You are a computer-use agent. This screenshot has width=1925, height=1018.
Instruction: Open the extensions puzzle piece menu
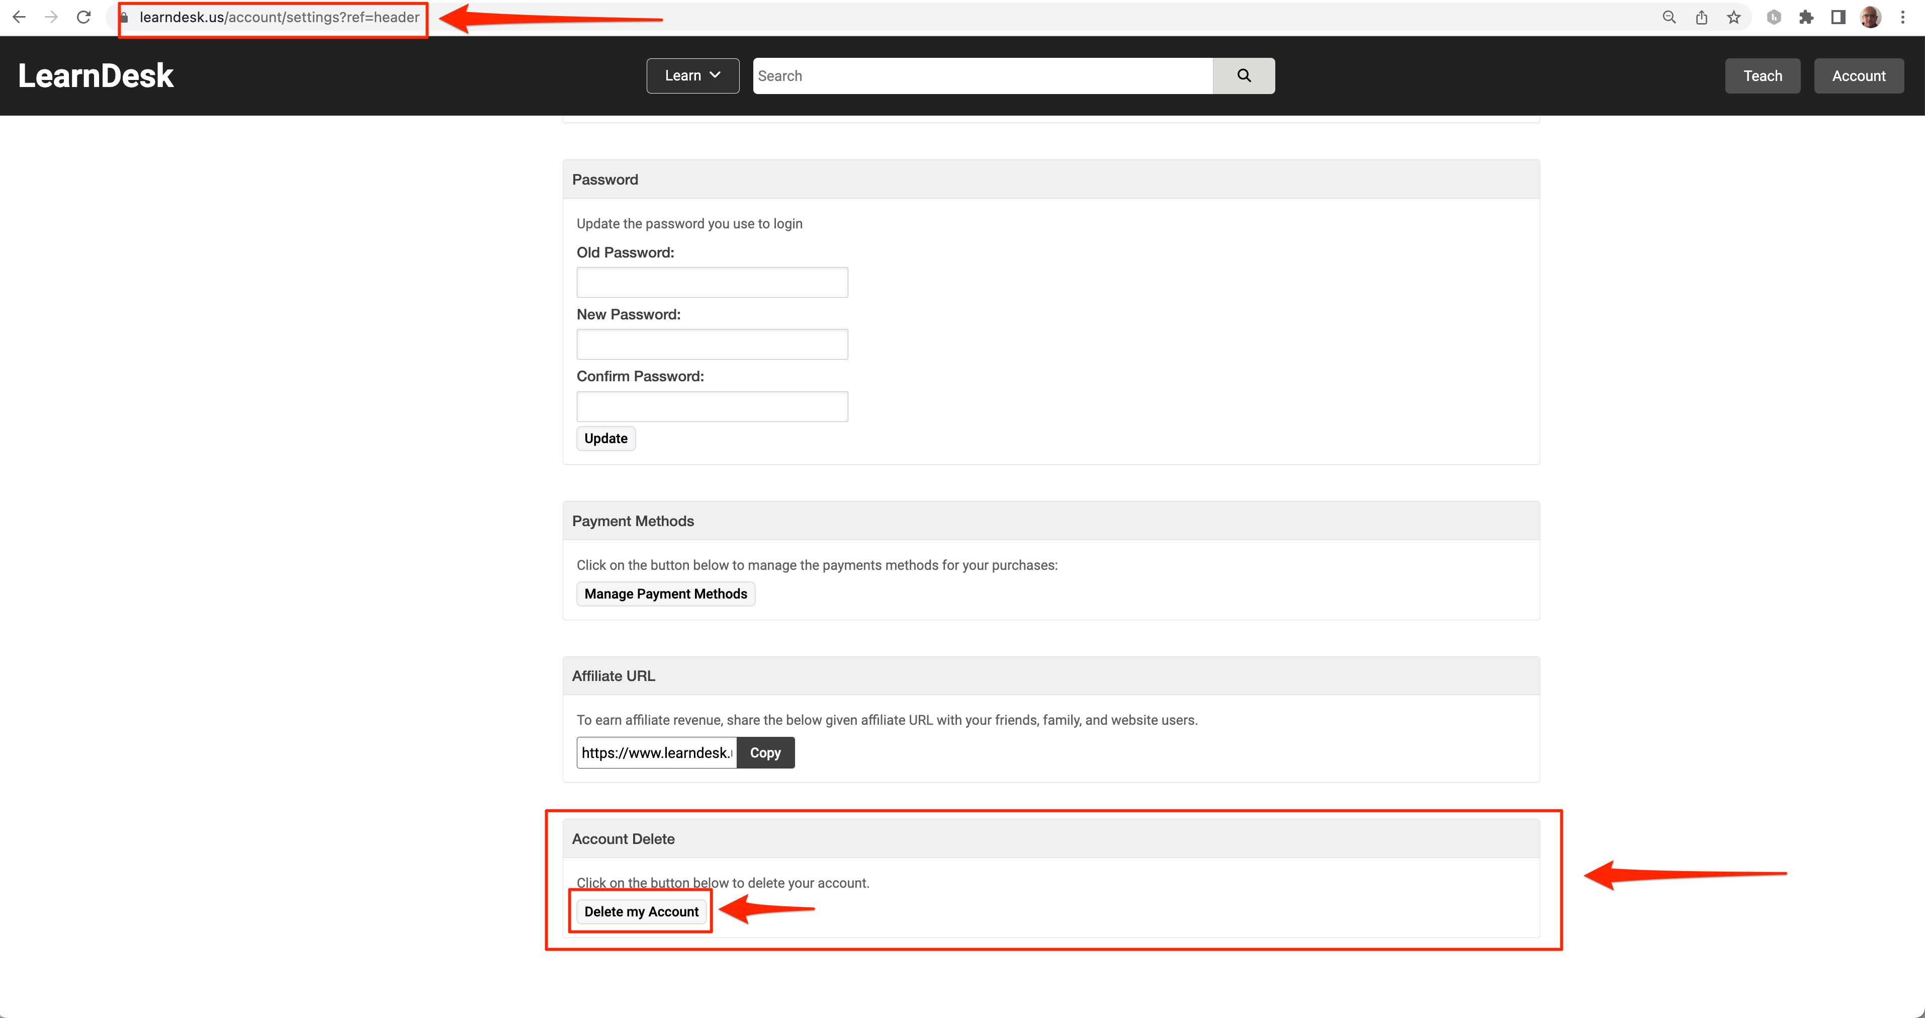1806,17
